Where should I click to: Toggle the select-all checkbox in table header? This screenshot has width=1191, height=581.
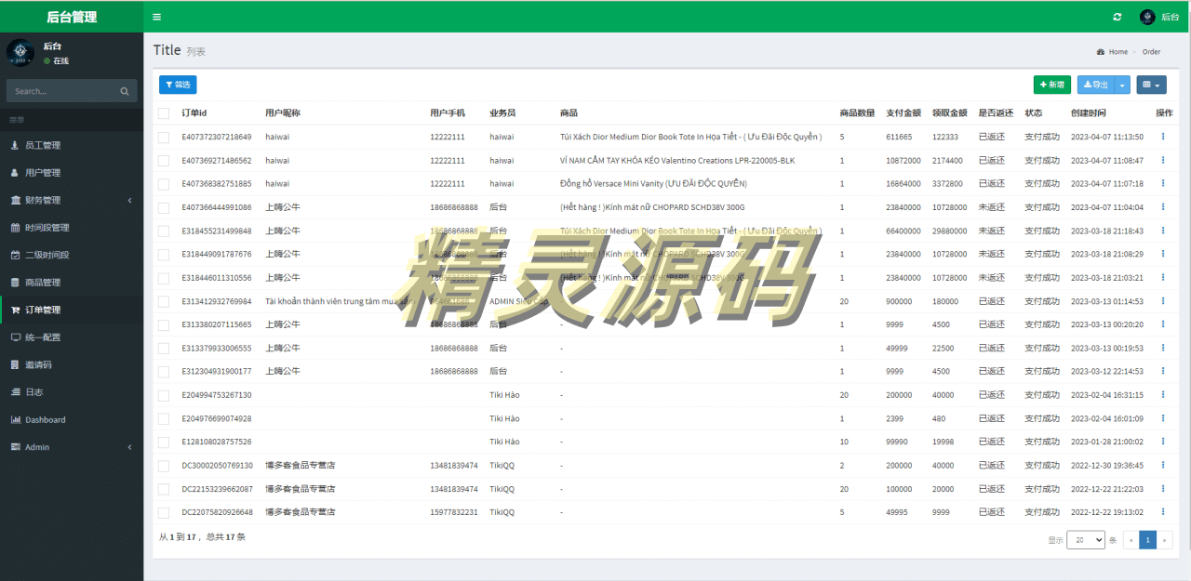pyautogui.click(x=164, y=113)
